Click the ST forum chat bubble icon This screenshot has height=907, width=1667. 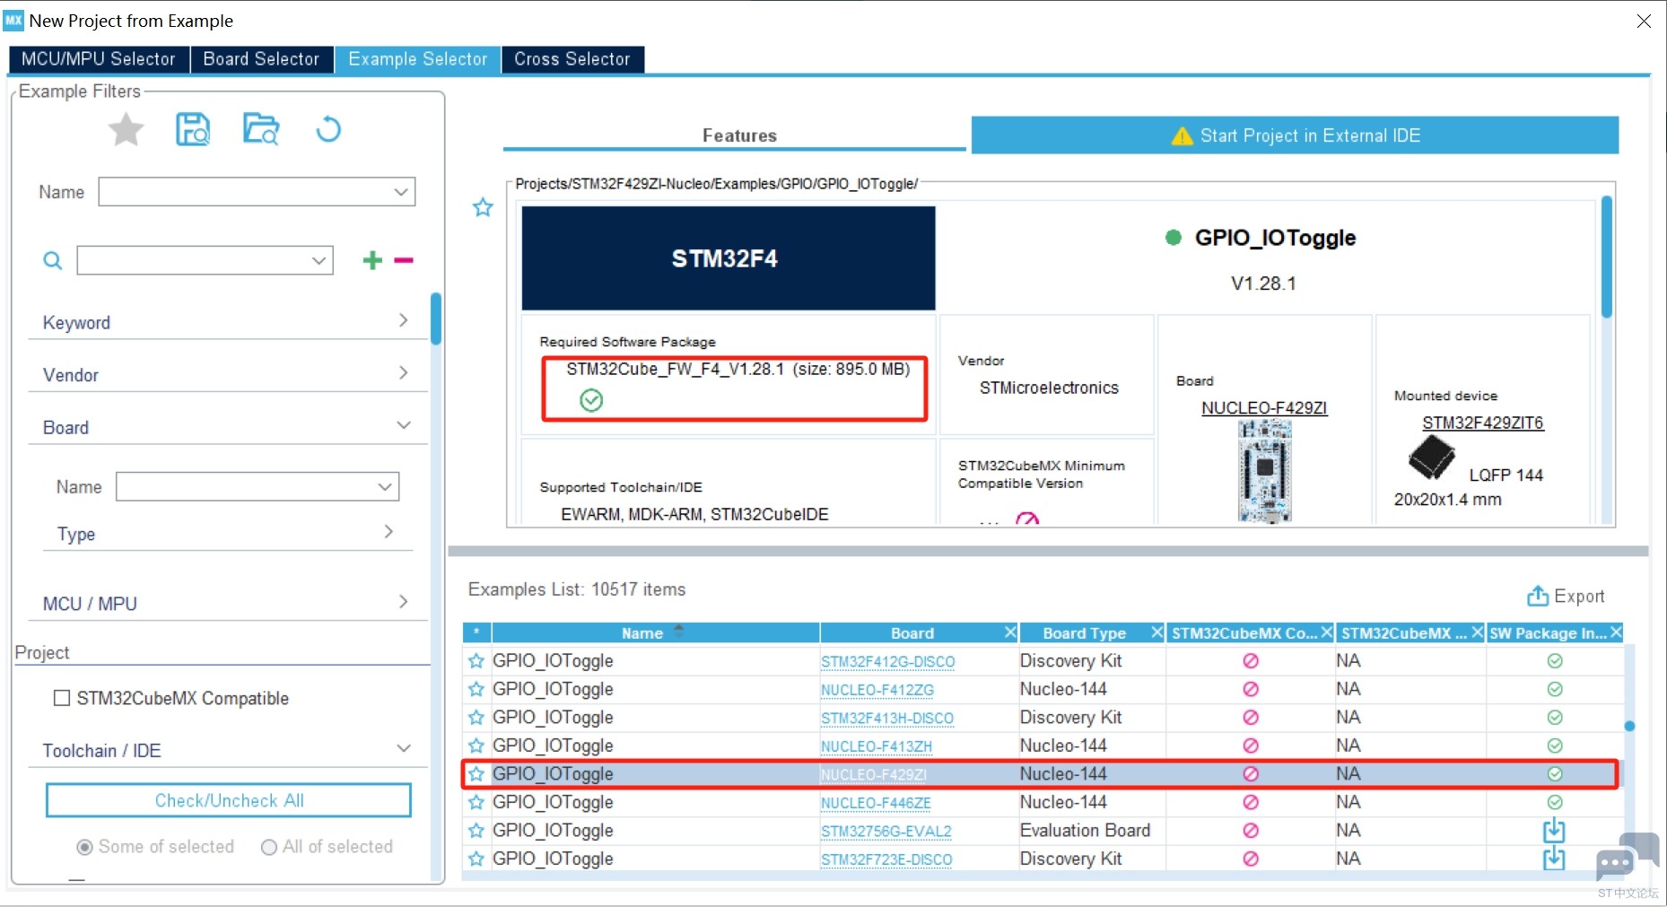click(x=1628, y=857)
